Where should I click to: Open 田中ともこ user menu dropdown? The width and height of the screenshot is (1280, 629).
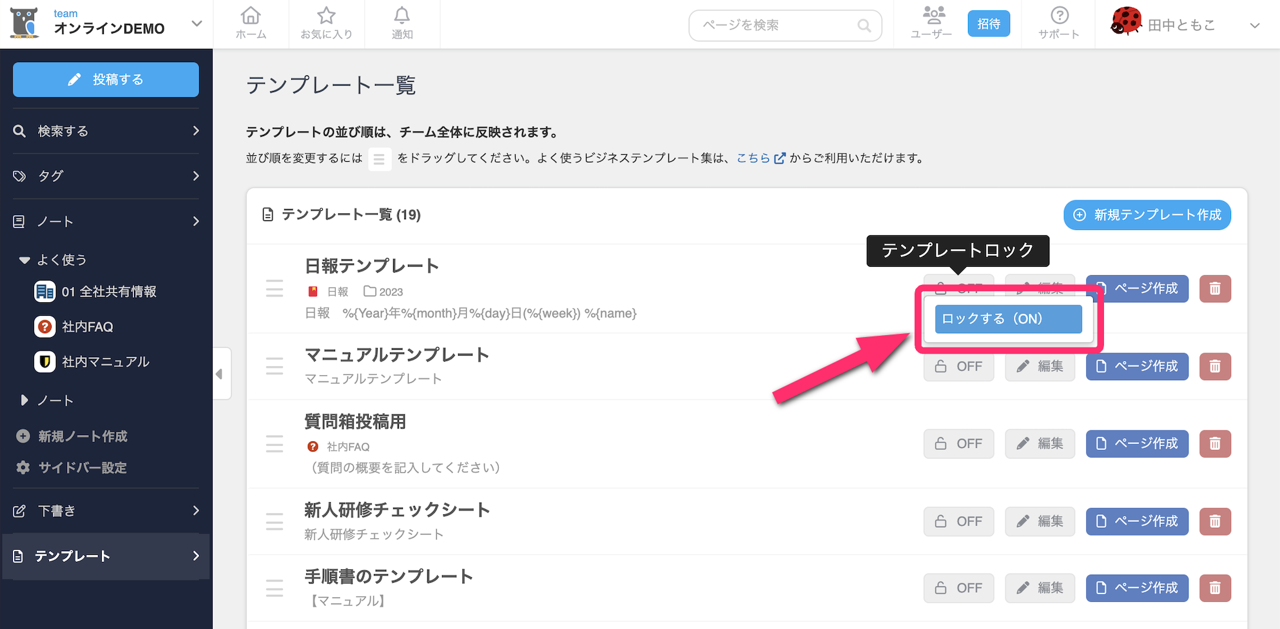(1254, 26)
